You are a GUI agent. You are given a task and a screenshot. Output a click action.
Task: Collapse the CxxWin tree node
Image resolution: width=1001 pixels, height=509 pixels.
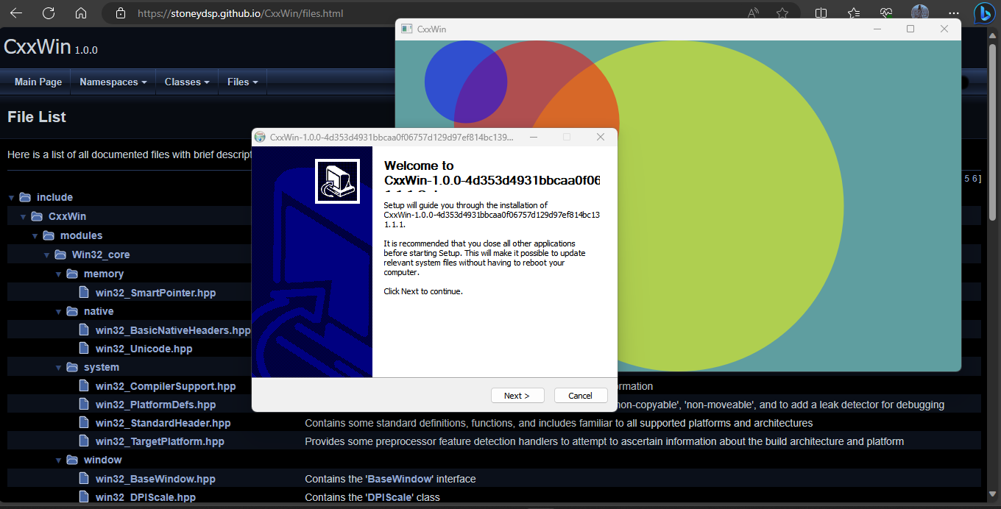click(24, 217)
